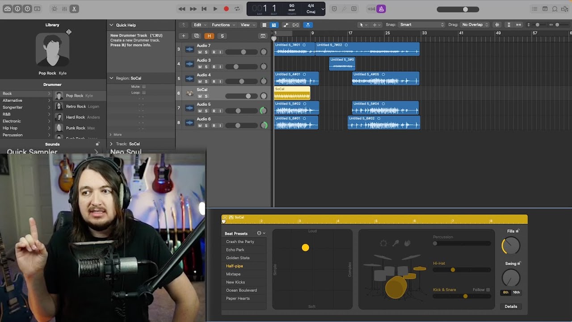Open the Beat Presets action menu

click(261, 233)
